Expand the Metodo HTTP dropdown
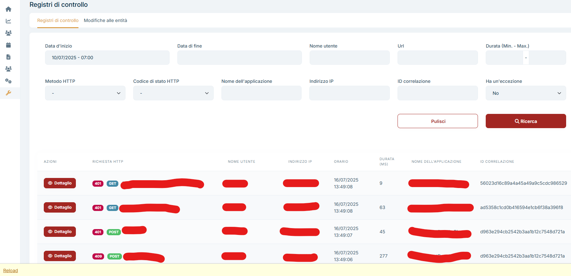This screenshot has width=571, height=276. tap(85, 93)
